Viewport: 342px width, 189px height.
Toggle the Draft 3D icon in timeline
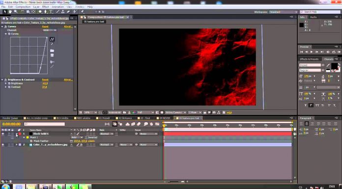pos(120,124)
